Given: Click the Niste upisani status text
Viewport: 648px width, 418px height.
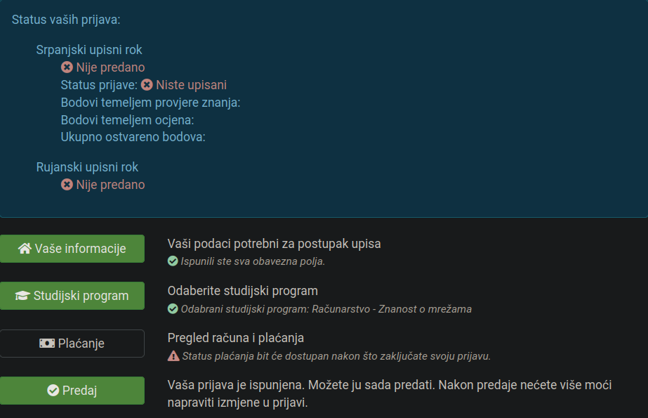Looking at the screenshot, I should pyautogui.click(x=192, y=85).
